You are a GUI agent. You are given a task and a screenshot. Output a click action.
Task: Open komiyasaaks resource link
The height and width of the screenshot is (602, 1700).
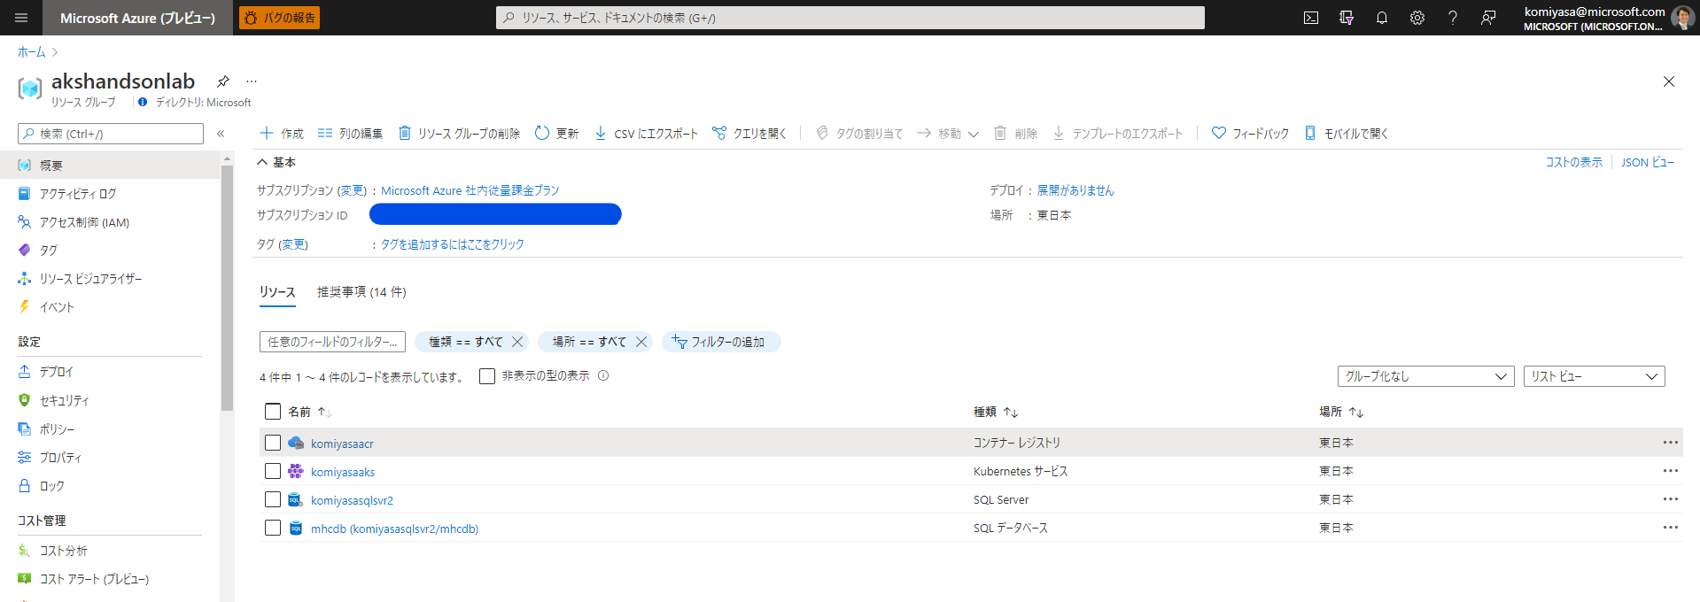click(x=343, y=472)
